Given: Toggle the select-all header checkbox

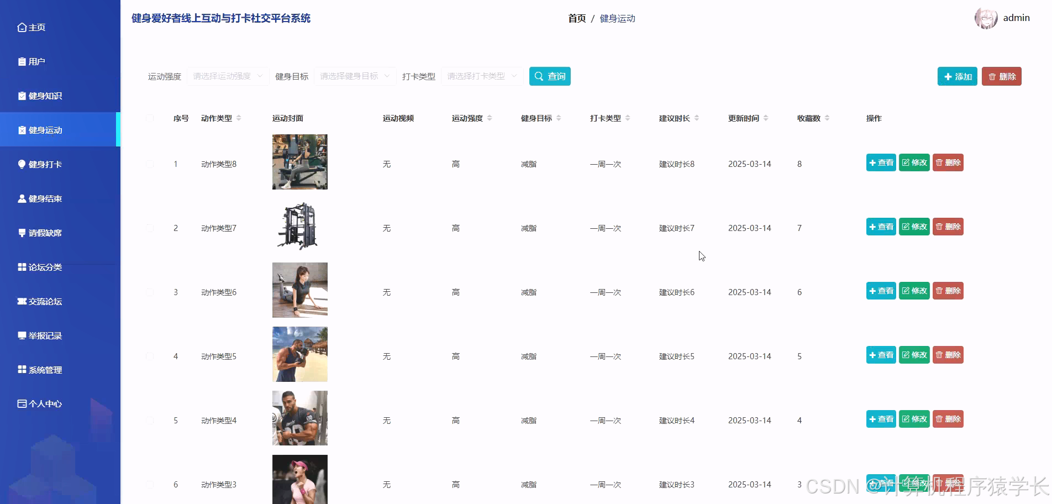Looking at the screenshot, I should tap(150, 118).
